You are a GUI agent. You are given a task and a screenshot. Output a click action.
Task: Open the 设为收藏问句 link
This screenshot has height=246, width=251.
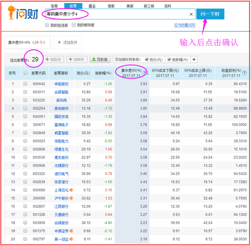185,25
